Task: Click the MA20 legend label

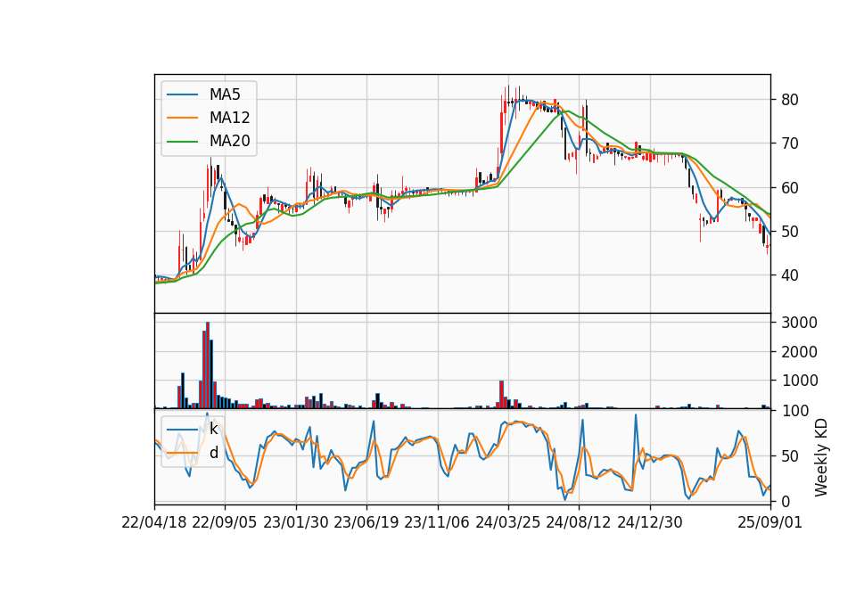Action: (229, 142)
